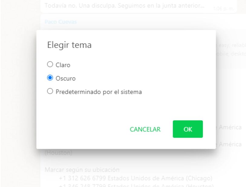The width and height of the screenshot is (246, 187).
Task: Click the (Houston) text below the dialog
Action: pos(58,153)
